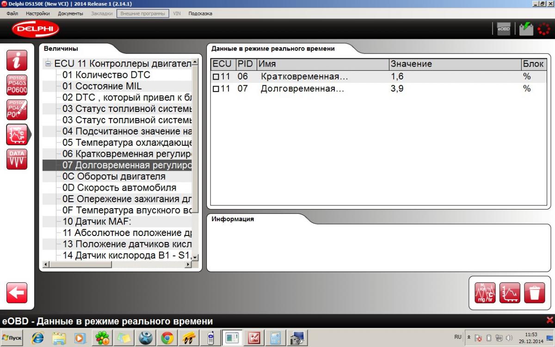The width and height of the screenshot is (555, 347).
Task: Close the eOBD panel with red X
Action: [549, 320]
